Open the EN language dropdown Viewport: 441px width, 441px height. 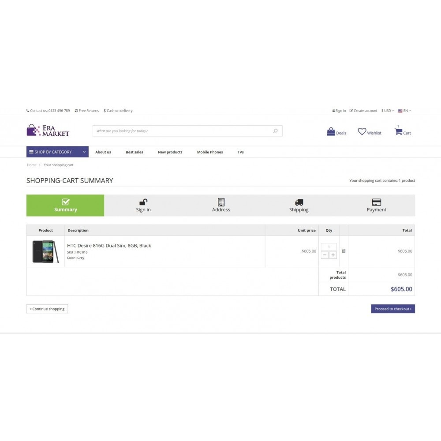click(404, 111)
